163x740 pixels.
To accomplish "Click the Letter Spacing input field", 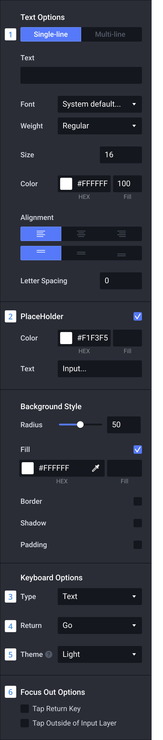I will (121, 281).
